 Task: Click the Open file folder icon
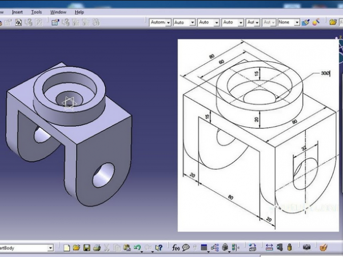point(77,248)
